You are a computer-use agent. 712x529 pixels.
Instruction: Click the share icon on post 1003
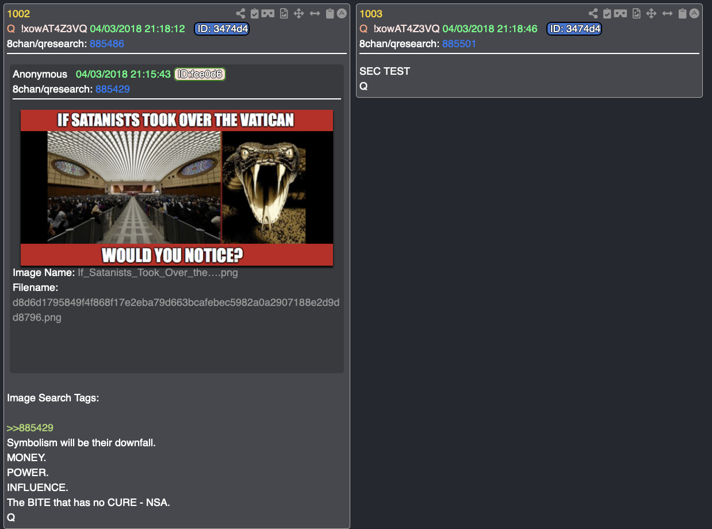[593, 13]
